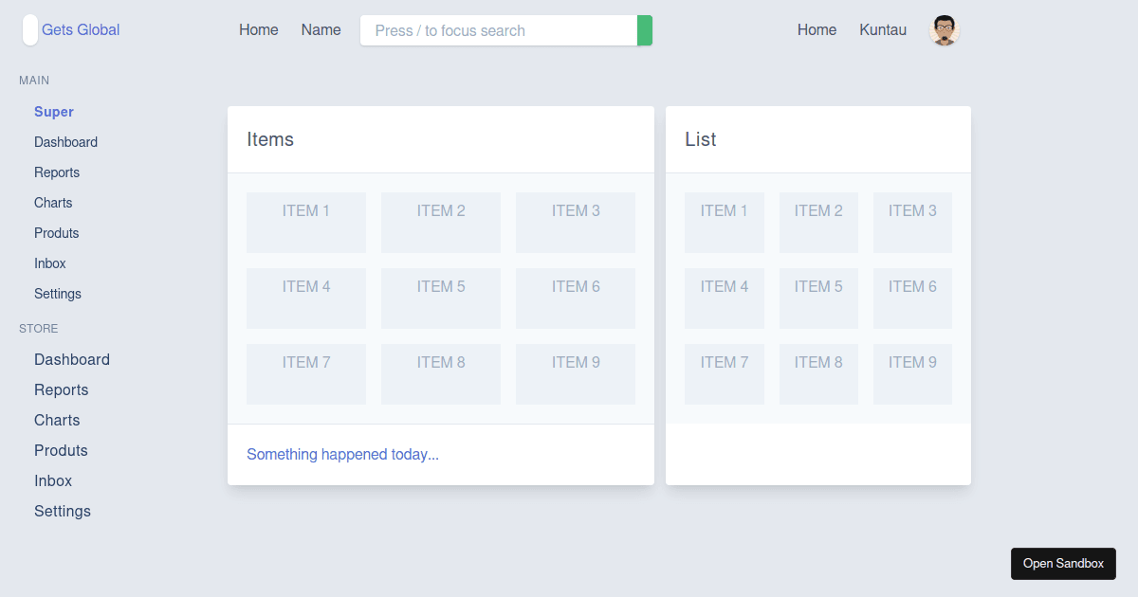Select Reports under the STORE section

61,389
